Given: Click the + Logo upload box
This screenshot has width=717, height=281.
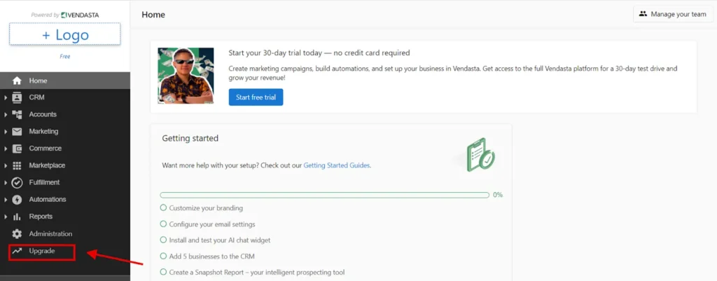Looking at the screenshot, I should [65, 34].
